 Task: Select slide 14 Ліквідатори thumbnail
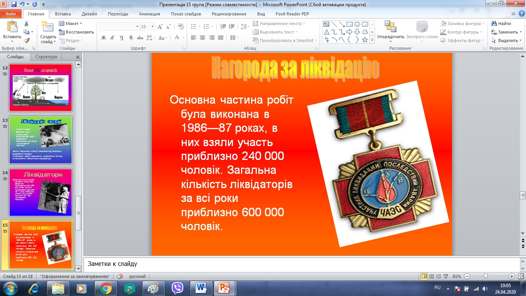coord(40,192)
